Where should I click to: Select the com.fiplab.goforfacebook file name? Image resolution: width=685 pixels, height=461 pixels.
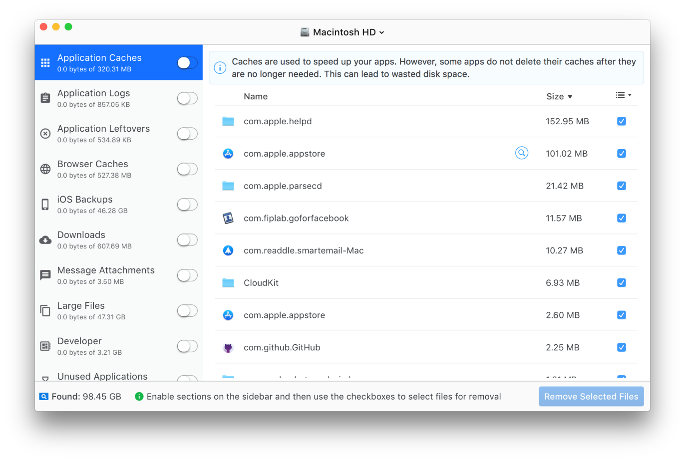[296, 219]
